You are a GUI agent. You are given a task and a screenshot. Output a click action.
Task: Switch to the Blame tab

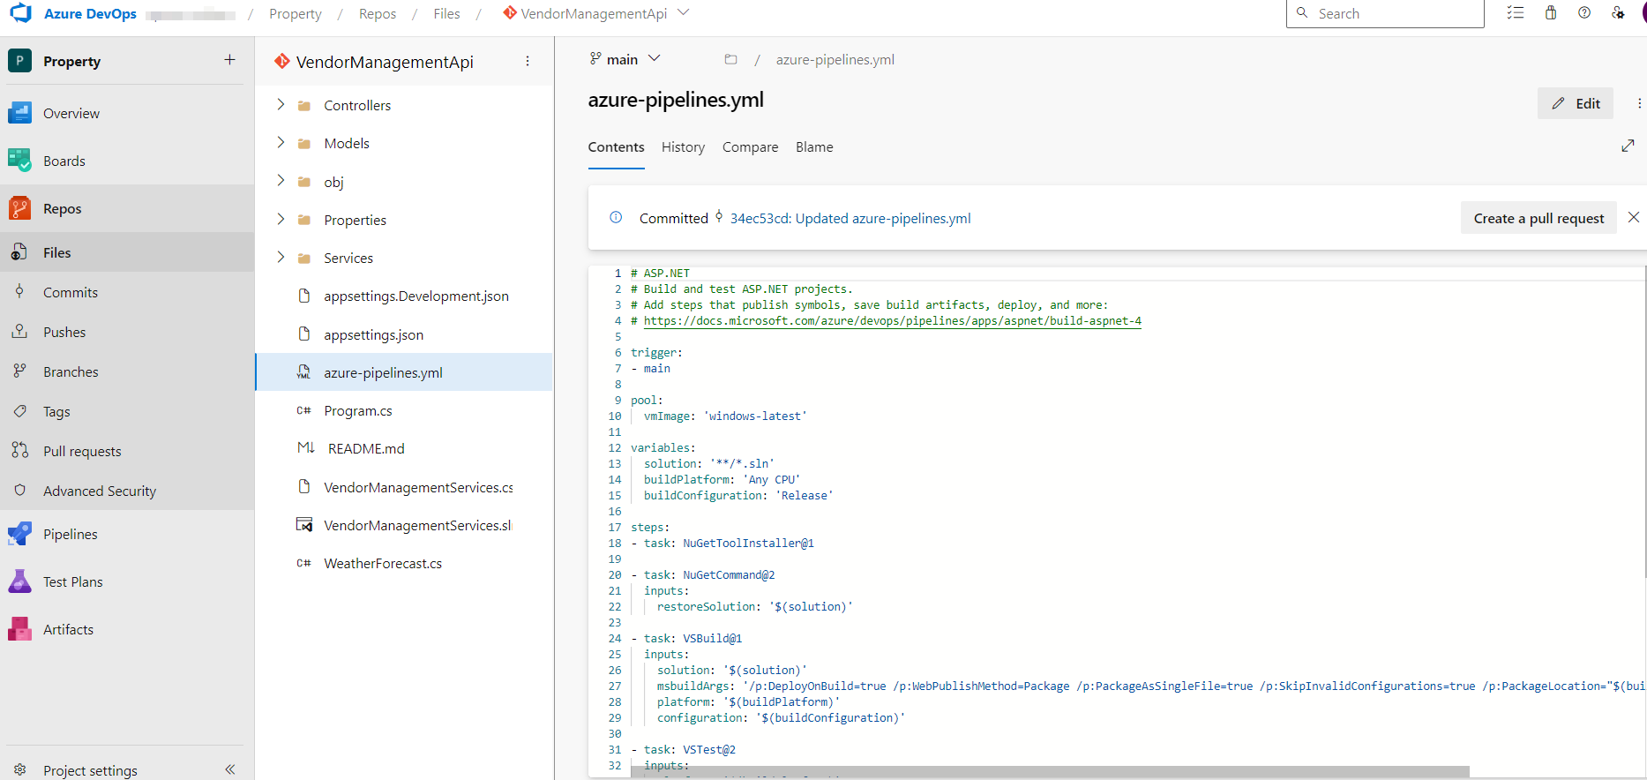click(814, 147)
